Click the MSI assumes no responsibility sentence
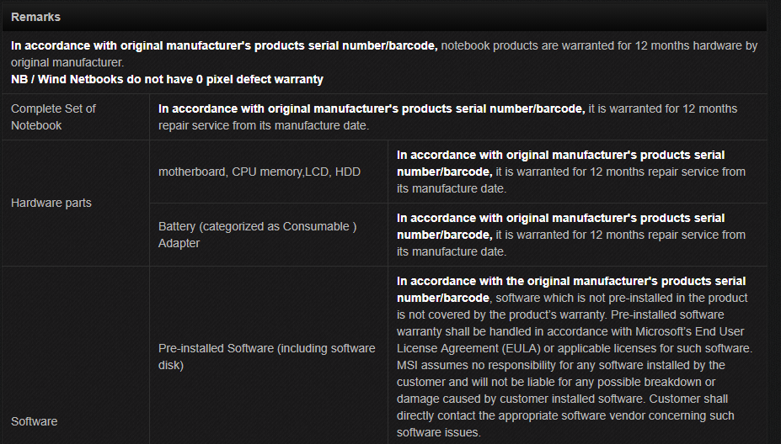Viewport: 781px width, 444px height. (x=563, y=382)
